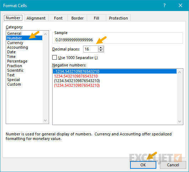Screen dimensions: 189x172
Task: Click category list scroll up arrow
Action: click(45, 34)
